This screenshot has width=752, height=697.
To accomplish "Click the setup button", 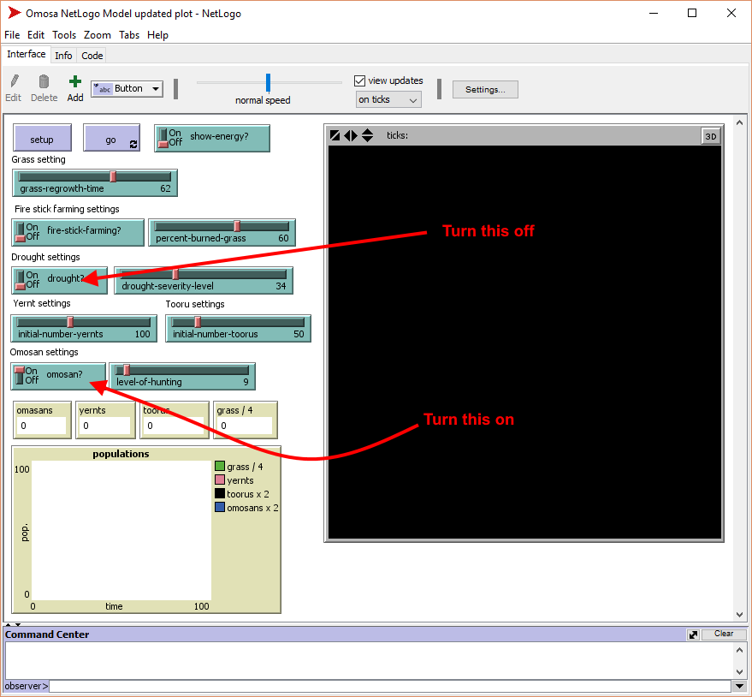I will [42, 138].
